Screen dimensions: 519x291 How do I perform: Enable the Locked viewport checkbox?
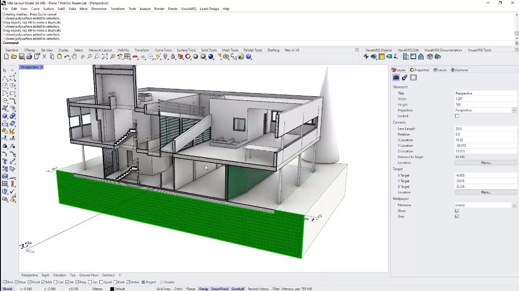(457, 116)
